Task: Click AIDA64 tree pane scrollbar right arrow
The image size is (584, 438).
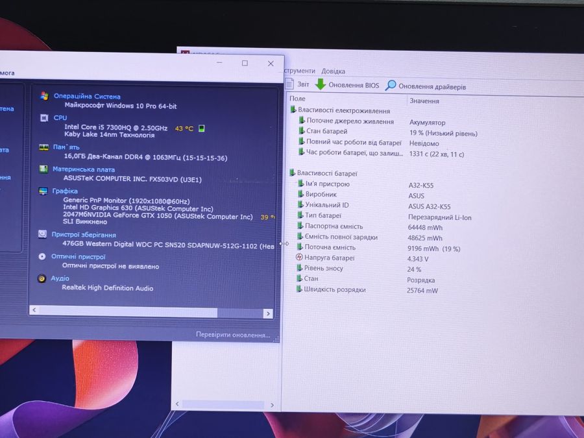Action: tap(273, 405)
